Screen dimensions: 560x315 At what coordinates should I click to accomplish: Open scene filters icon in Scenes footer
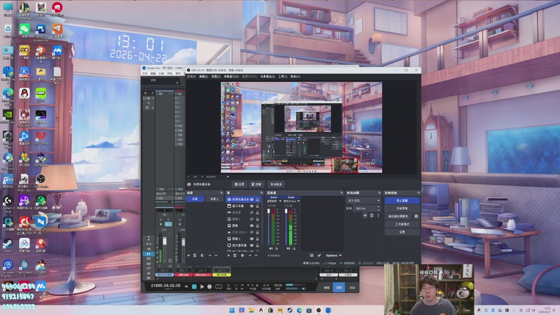[202, 255]
